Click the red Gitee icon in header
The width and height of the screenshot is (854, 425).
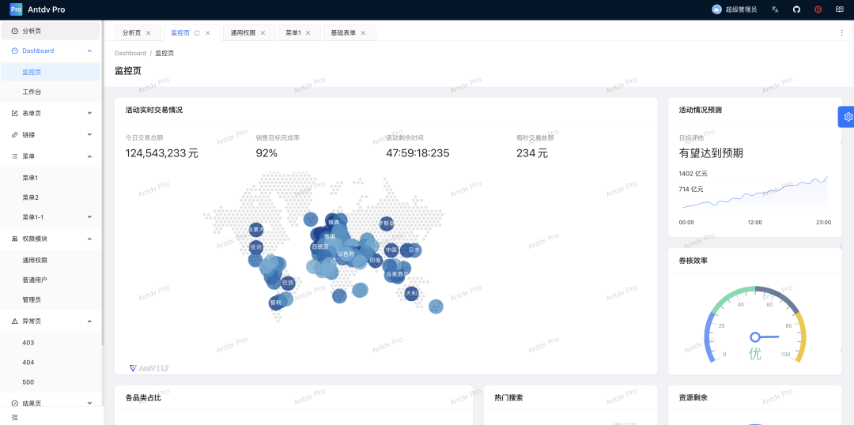pos(818,9)
